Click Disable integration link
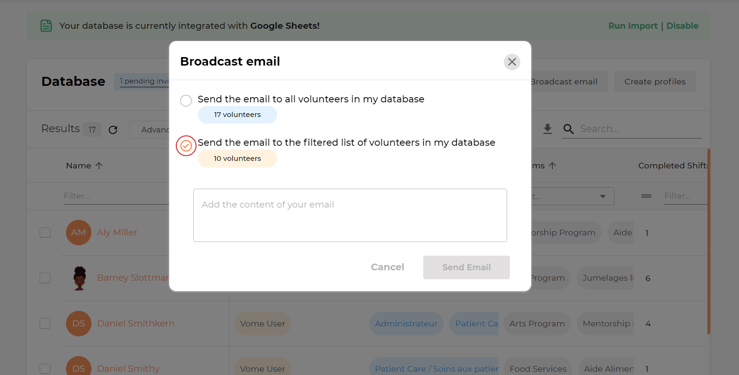This screenshot has height=375, width=739. (682, 26)
